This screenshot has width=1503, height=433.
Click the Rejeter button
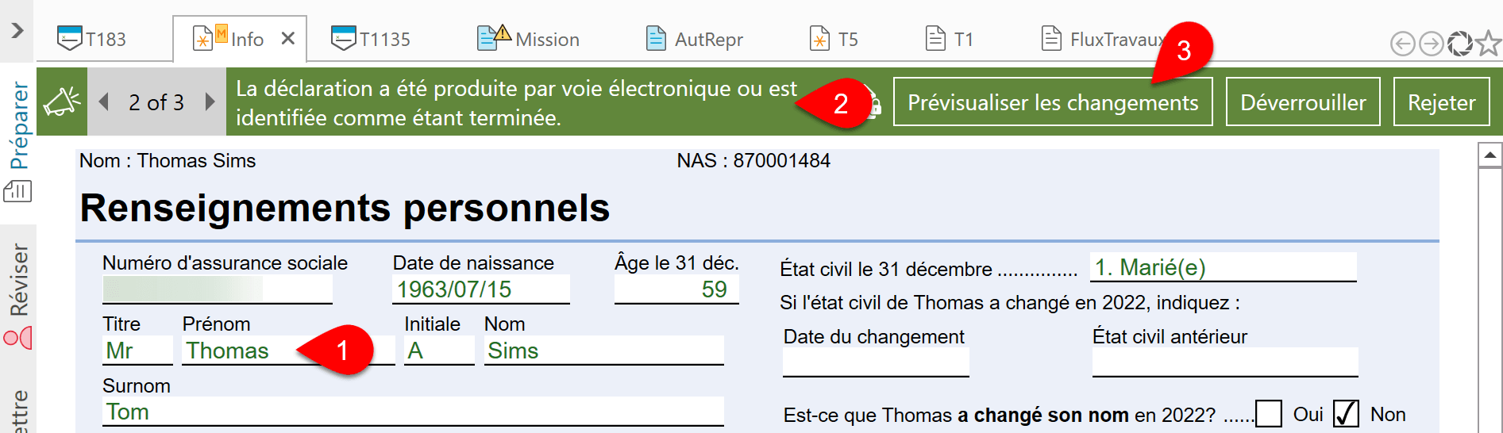tap(1441, 102)
